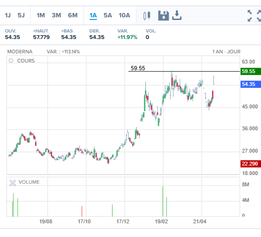The width and height of the screenshot is (261, 237).
Task: Click the 1 AN - JOUR label
Action: pos(226,52)
